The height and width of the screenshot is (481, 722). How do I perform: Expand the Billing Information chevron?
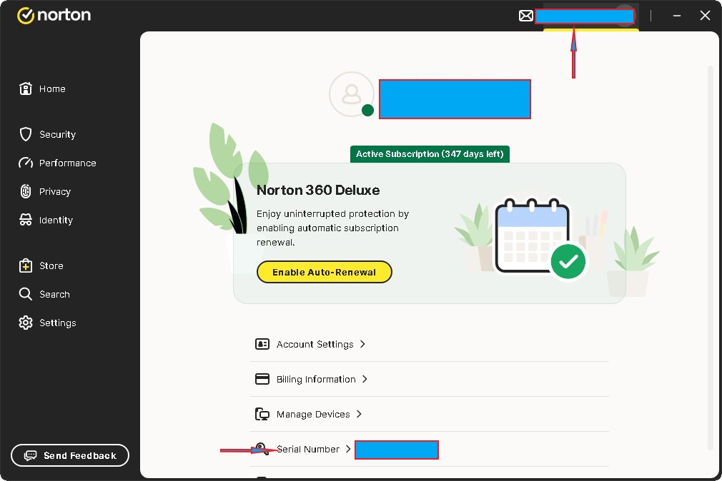click(365, 379)
